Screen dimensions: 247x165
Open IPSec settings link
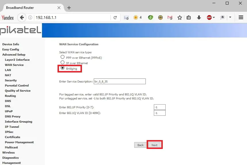point(9,132)
